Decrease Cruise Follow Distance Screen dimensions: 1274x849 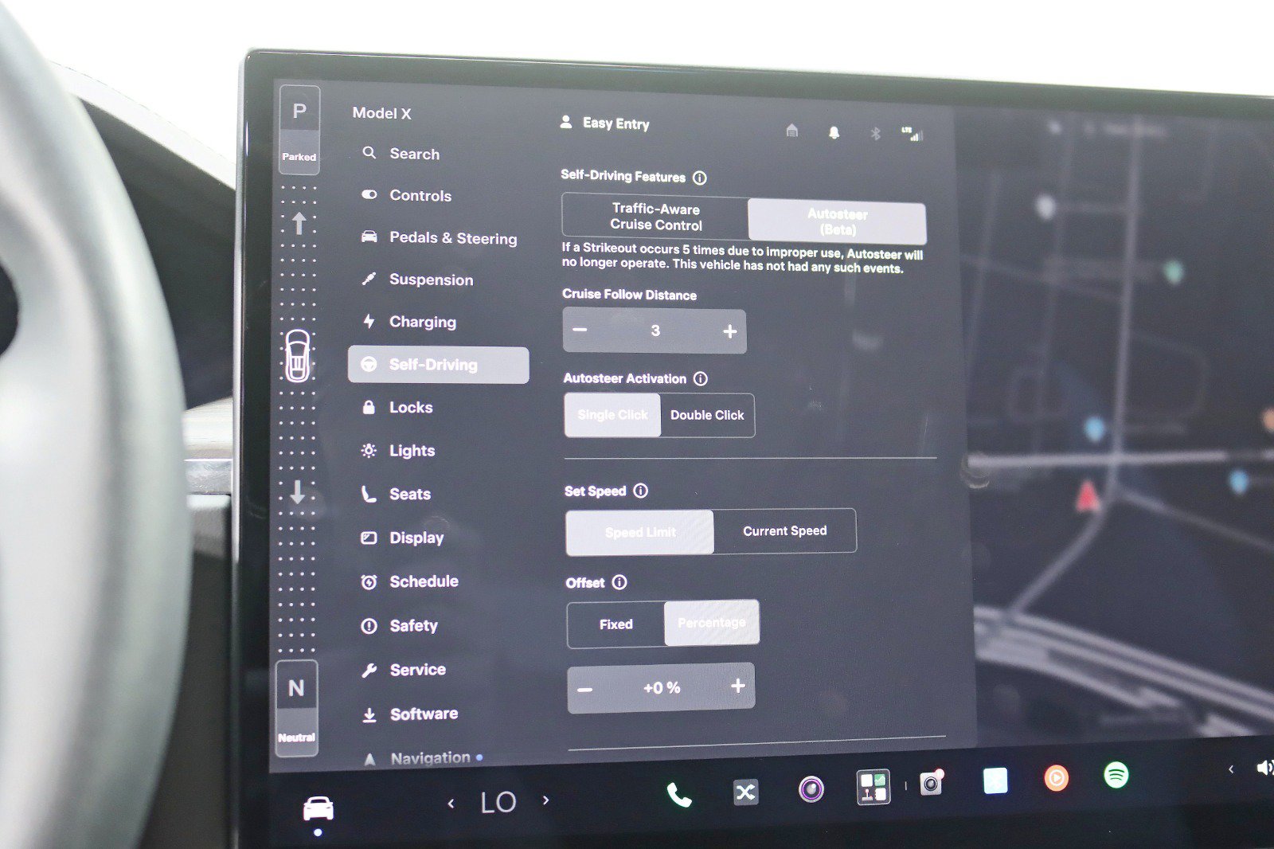point(580,330)
